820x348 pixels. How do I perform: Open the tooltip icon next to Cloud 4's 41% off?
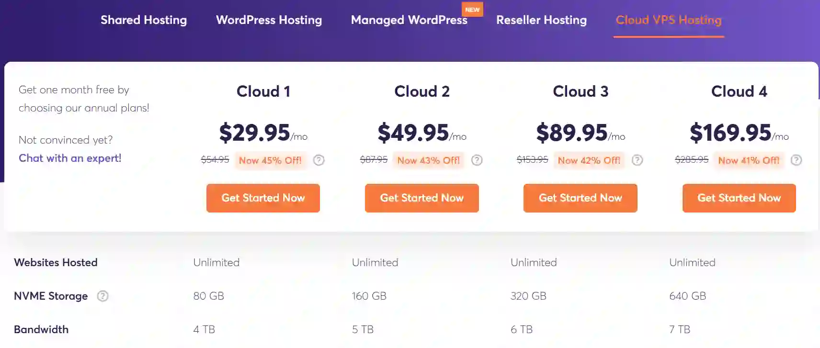797,160
